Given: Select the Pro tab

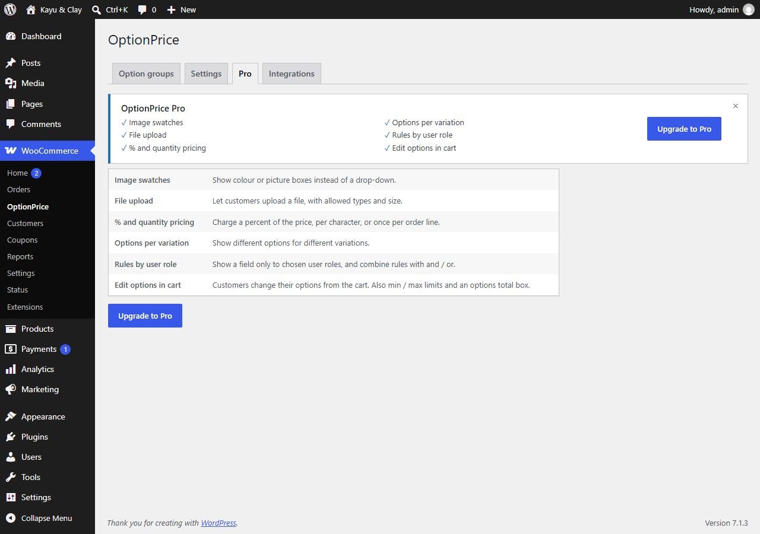Looking at the screenshot, I should point(245,74).
